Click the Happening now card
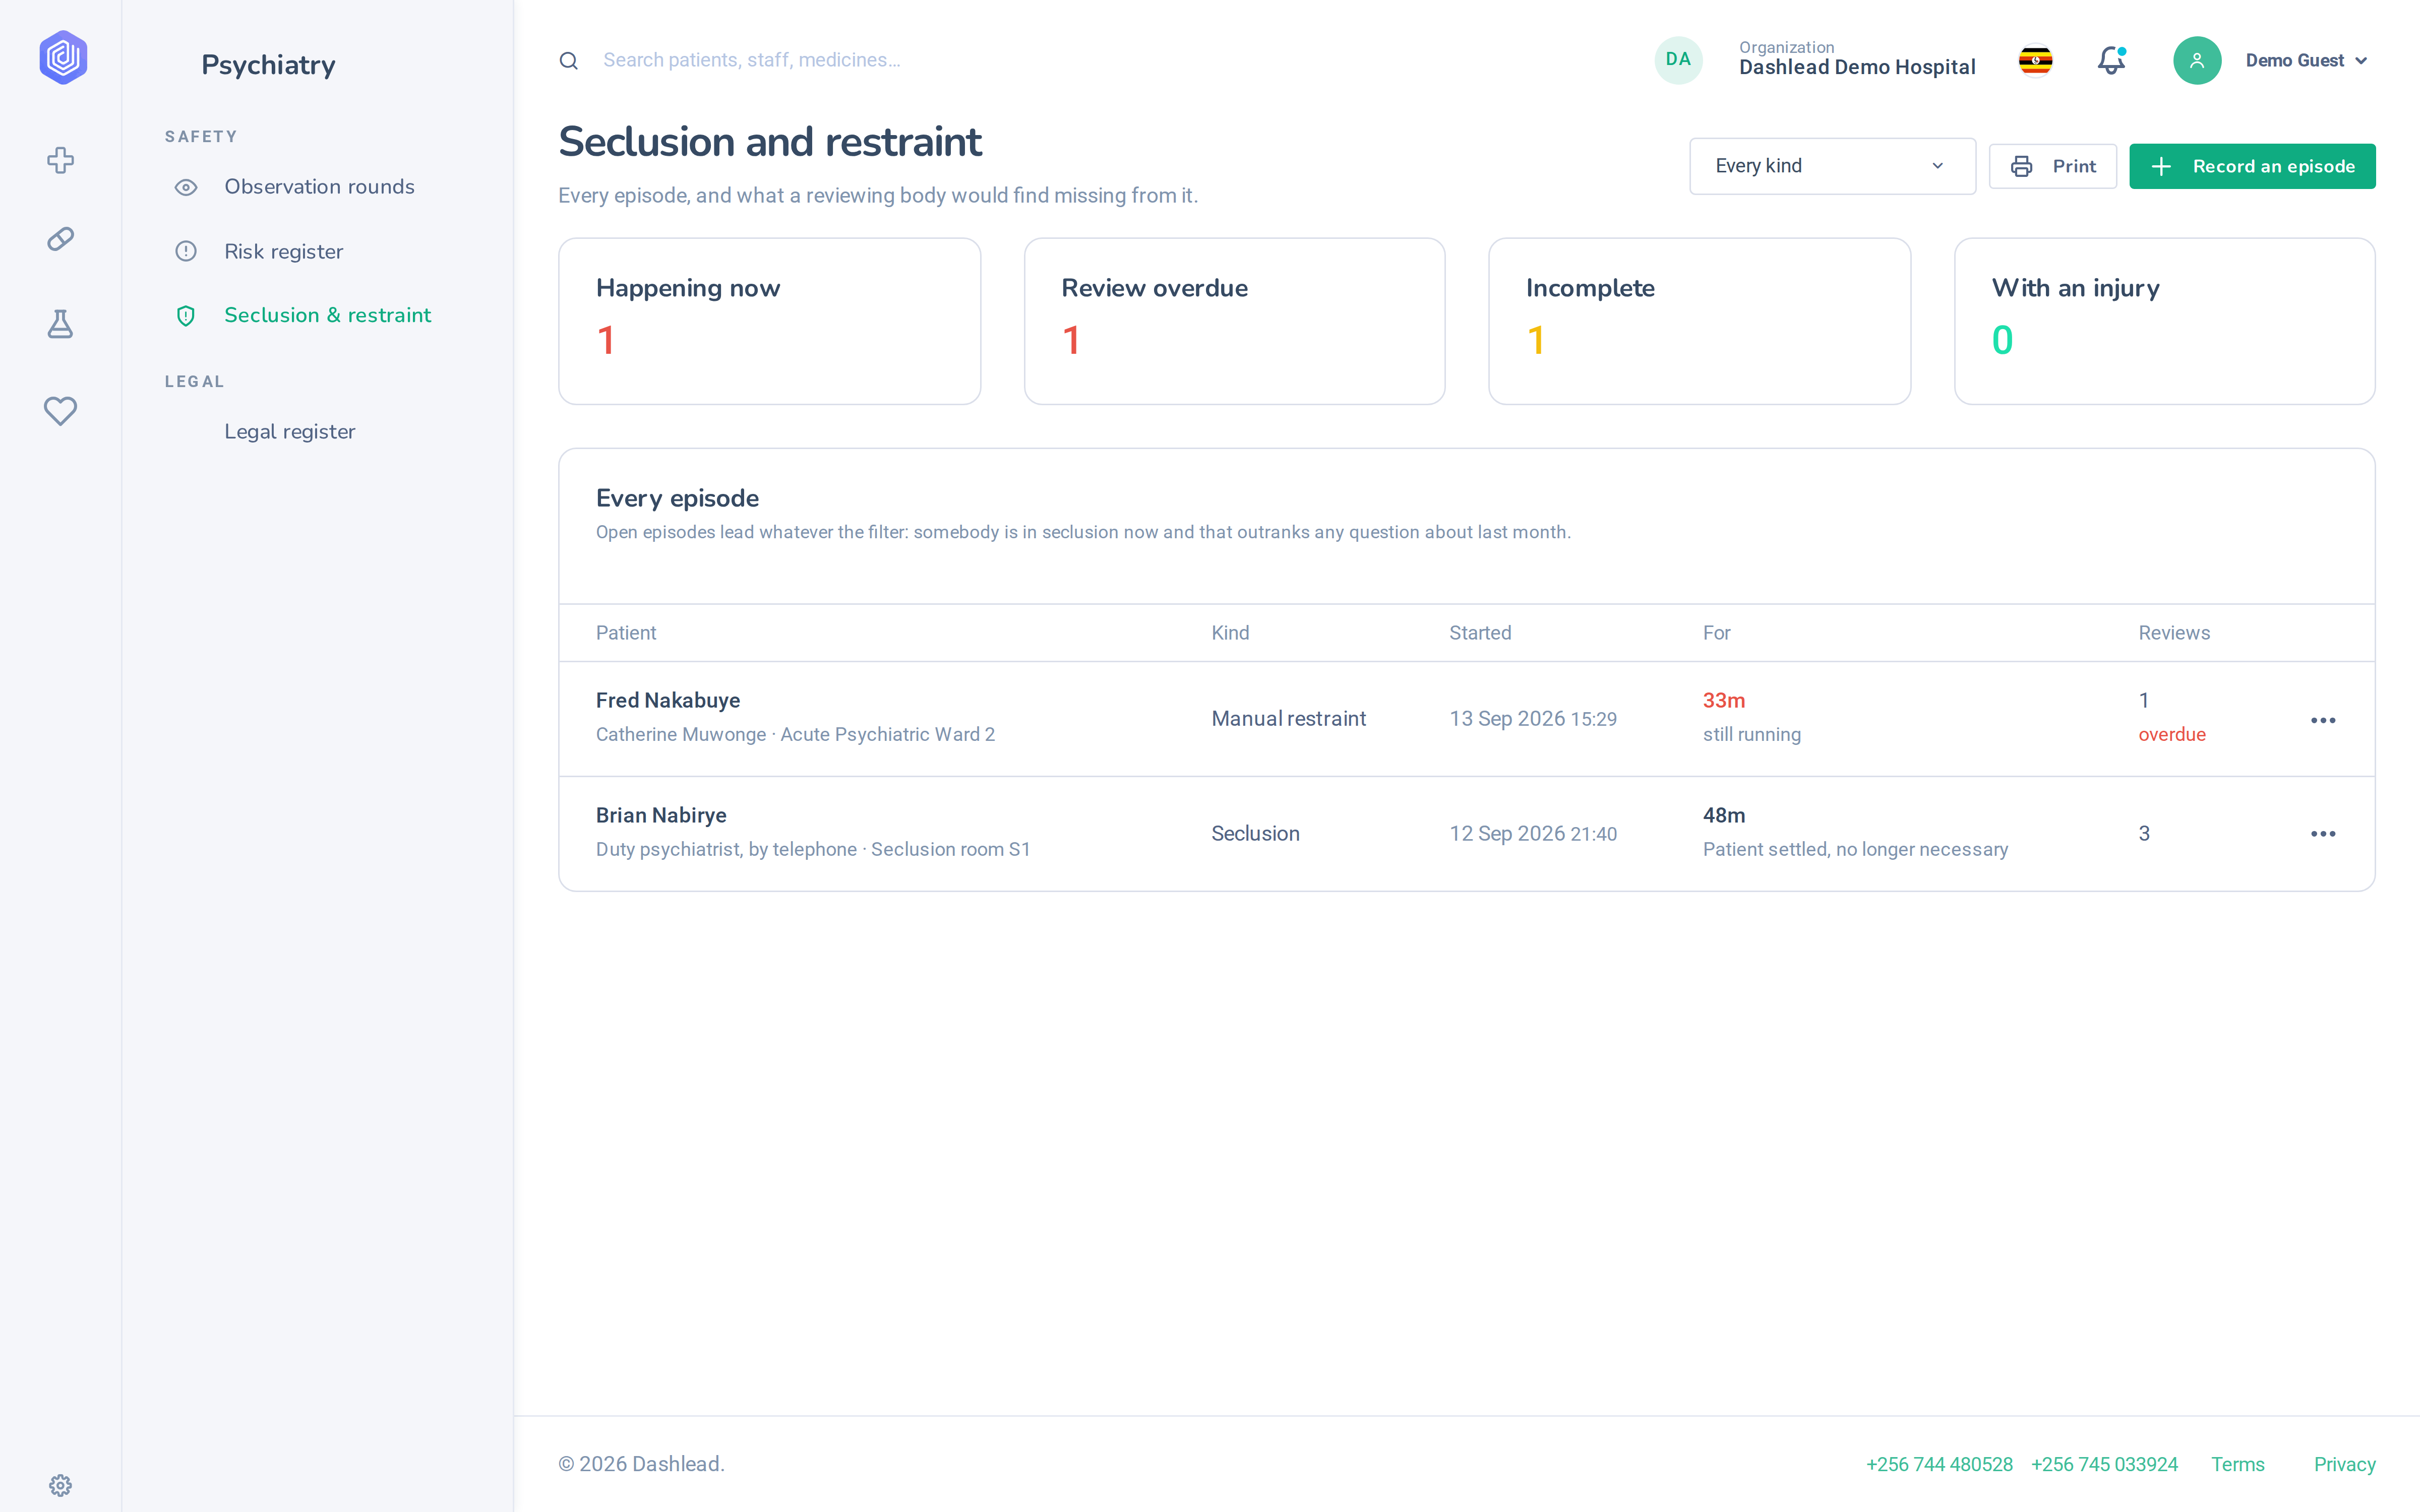 click(769, 321)
